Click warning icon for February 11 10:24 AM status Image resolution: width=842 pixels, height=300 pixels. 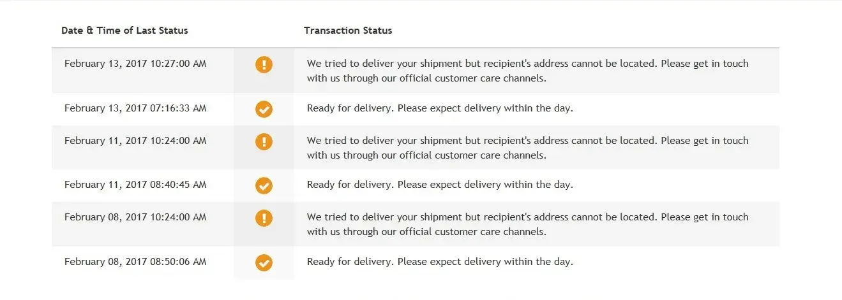[264, 141]
